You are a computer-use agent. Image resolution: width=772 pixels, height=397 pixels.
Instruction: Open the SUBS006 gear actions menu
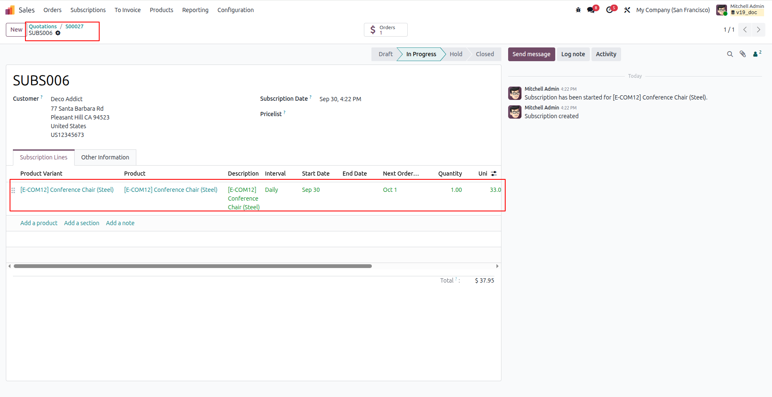(x=58, y=33)
